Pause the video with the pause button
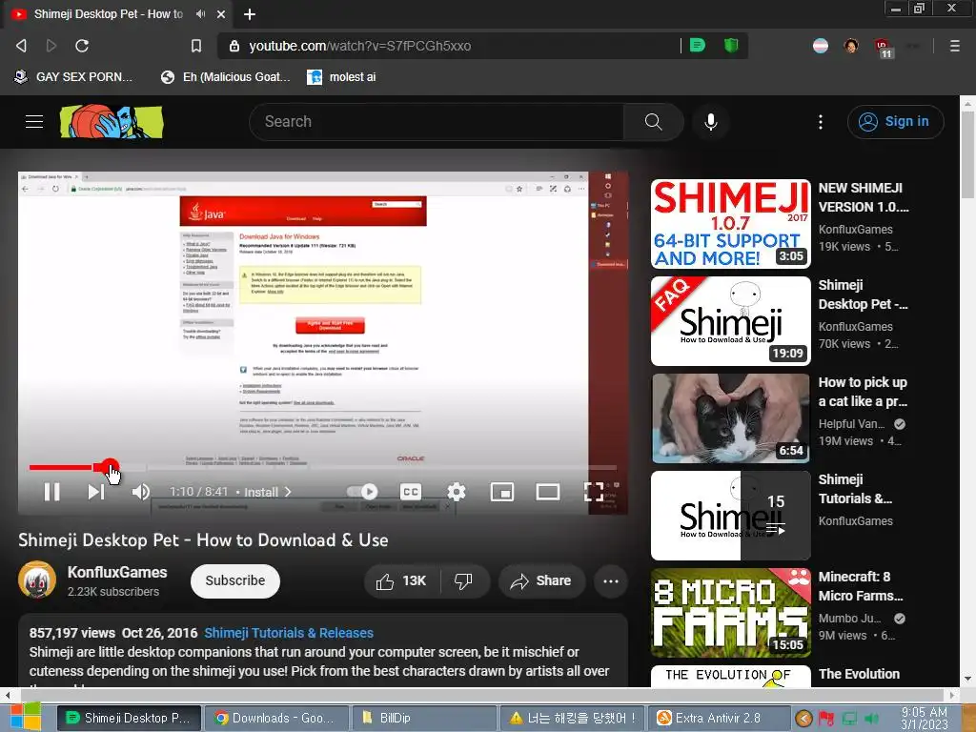Screen dimensions: 976x732 tap(52, 492)
